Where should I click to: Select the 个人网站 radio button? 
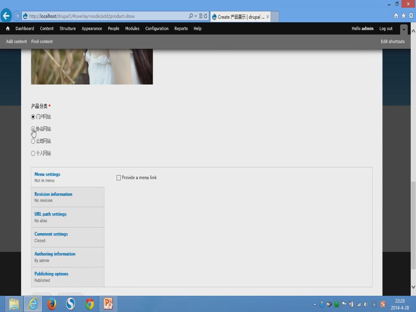[33, 153]
